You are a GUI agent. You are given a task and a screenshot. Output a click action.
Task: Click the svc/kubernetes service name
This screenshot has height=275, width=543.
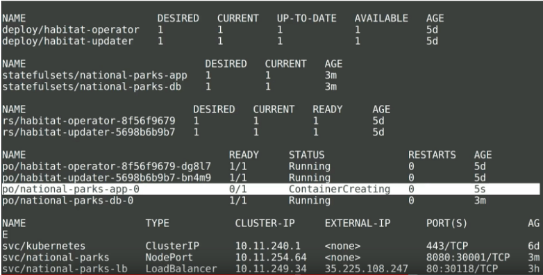click(x=44, y=247)
